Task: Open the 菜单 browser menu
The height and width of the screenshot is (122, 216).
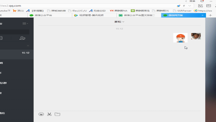Action: click(x=192, y=1)
